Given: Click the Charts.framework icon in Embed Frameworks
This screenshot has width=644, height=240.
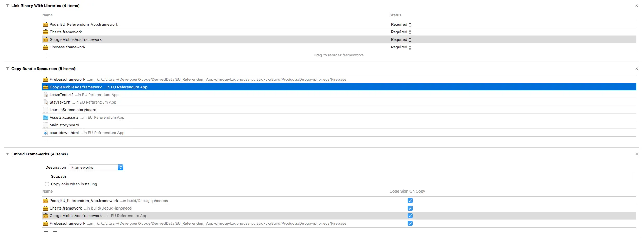Looking at the screenshot, I should 45,208.
